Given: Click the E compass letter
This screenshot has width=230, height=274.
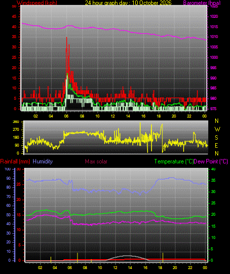Looking at the screenshot, I should coord(216,145).
